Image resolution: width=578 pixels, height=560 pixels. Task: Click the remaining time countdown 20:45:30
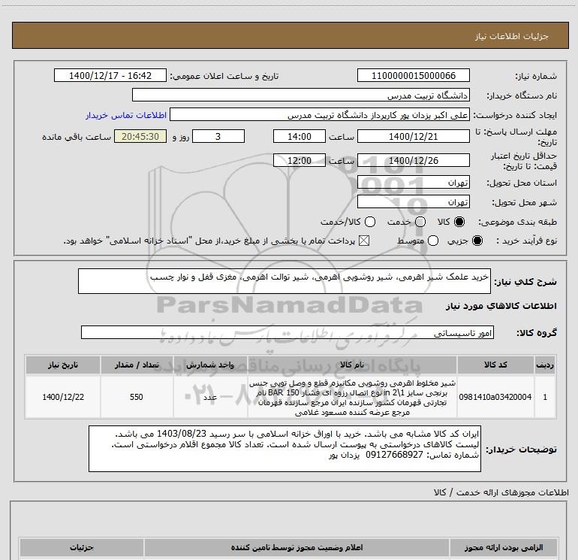coord(140,136)
